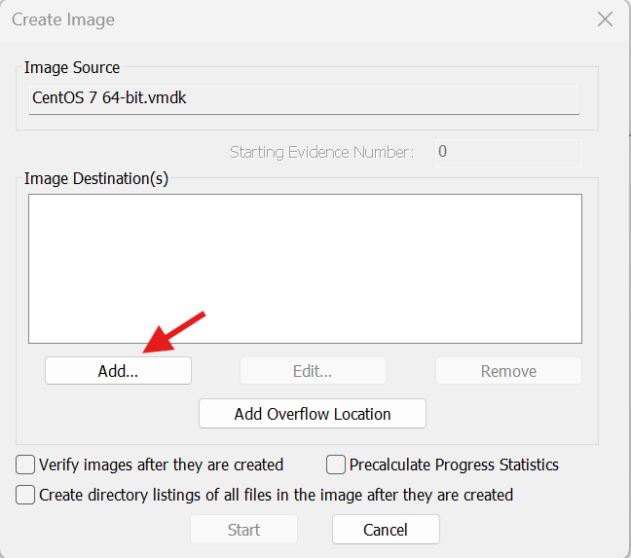Click the Edit... destination button
The image size is (631, 558).
coord(313,371)
